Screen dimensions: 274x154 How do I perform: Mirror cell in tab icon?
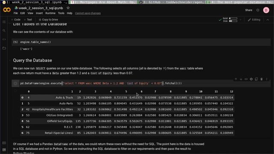[256, 79]
